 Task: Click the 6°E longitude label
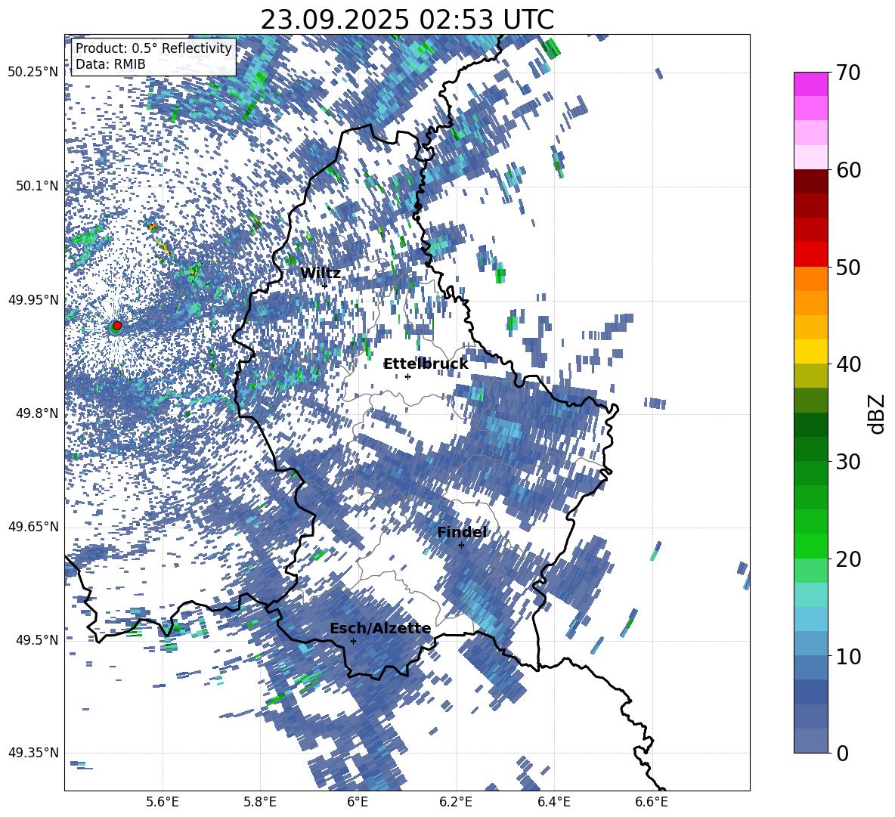point(358,802)
